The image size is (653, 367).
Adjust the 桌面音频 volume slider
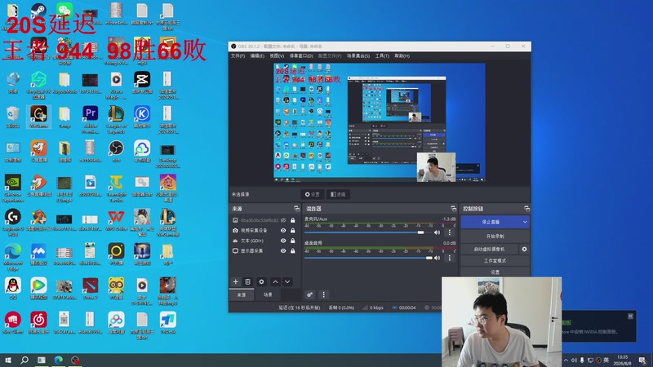[368, 258]
